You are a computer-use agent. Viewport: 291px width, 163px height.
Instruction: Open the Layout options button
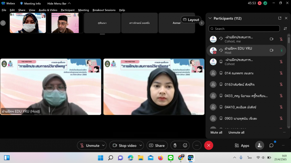(x=191, y=20)
